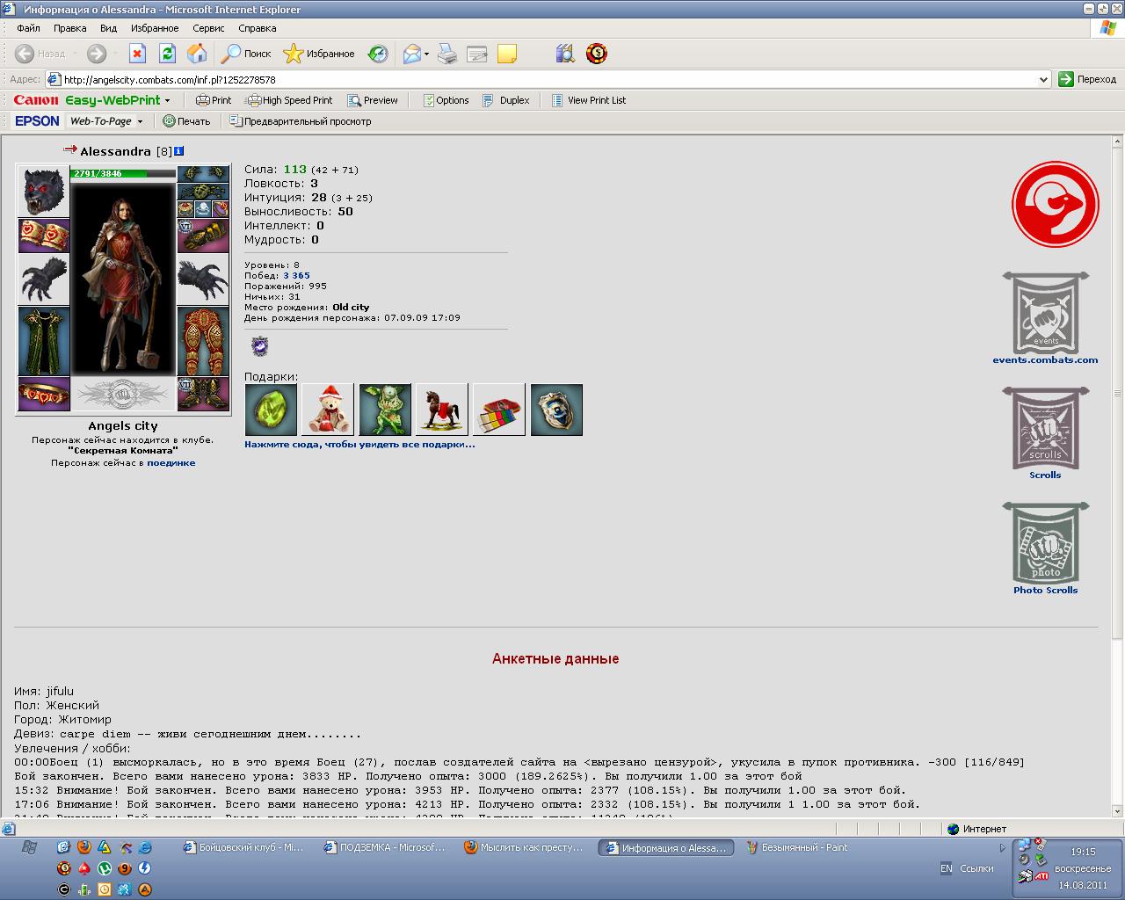Click the right black clawed glove item

(x=203, y=279)
